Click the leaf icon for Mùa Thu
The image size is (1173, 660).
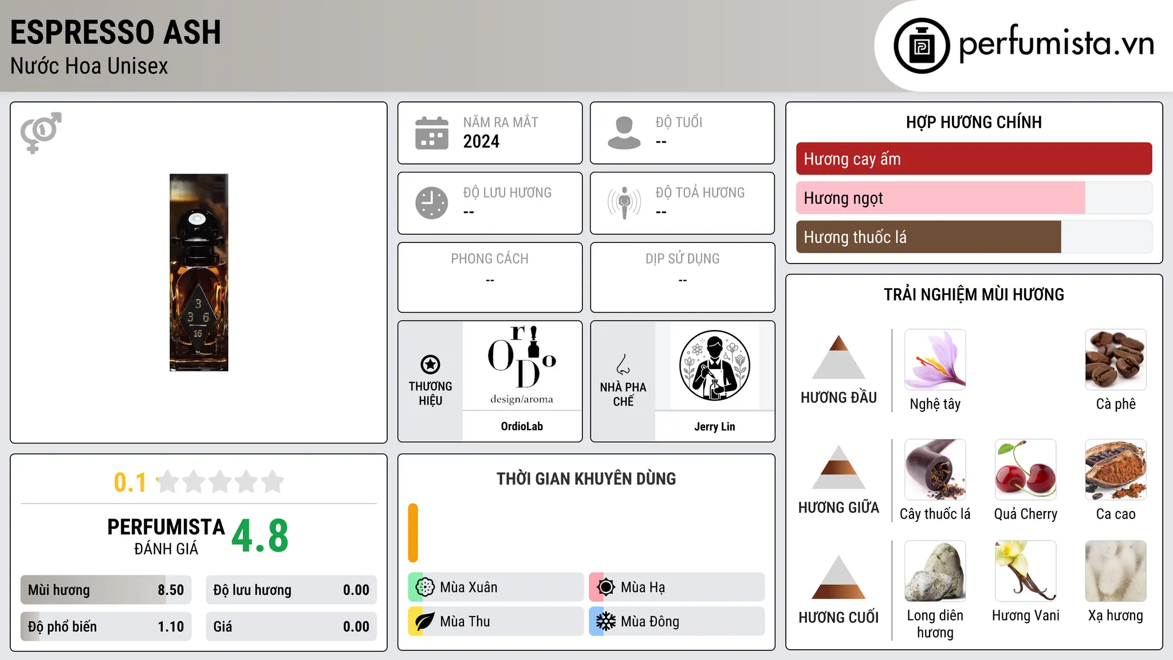425,622
